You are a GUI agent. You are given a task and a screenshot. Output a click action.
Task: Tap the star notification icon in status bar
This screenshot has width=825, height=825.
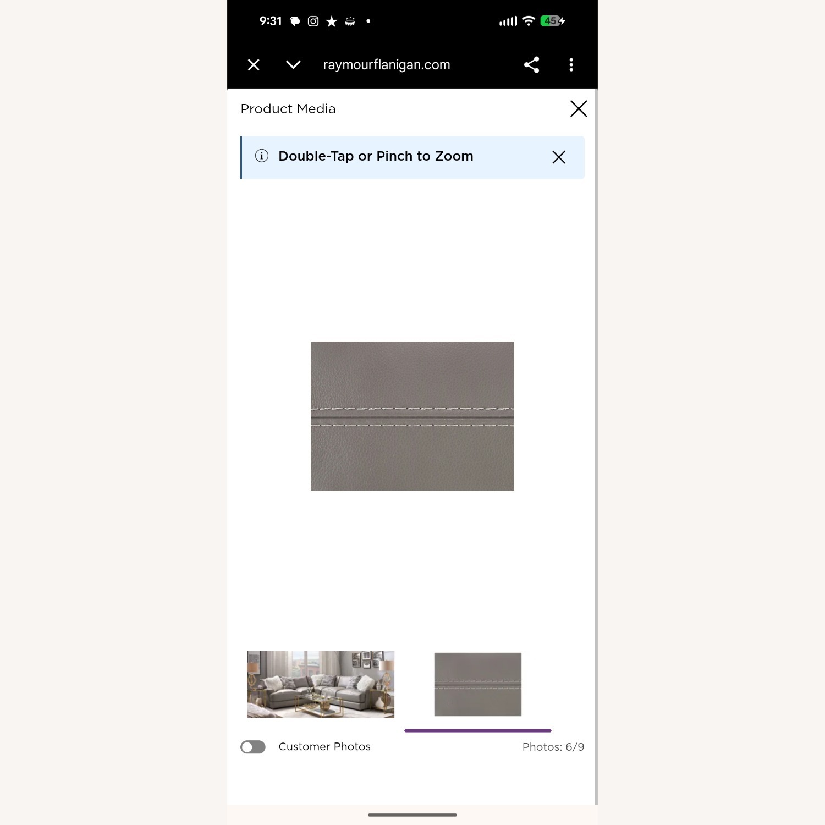[332, 21]
